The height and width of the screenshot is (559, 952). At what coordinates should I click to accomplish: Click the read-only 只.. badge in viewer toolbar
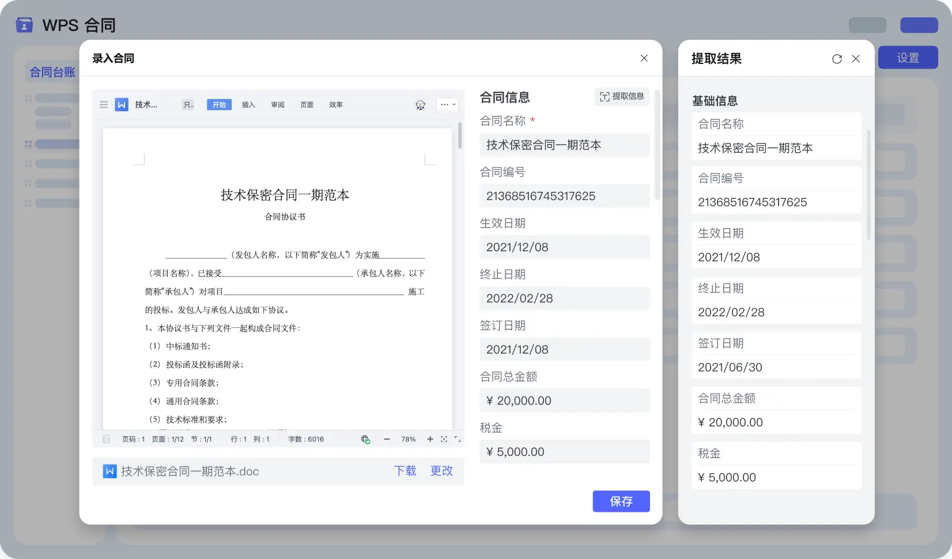(x=188, y=105)
